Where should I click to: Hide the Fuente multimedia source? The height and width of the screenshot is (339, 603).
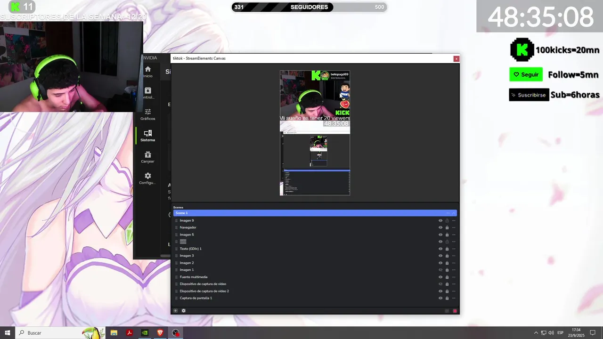[440, 277]
